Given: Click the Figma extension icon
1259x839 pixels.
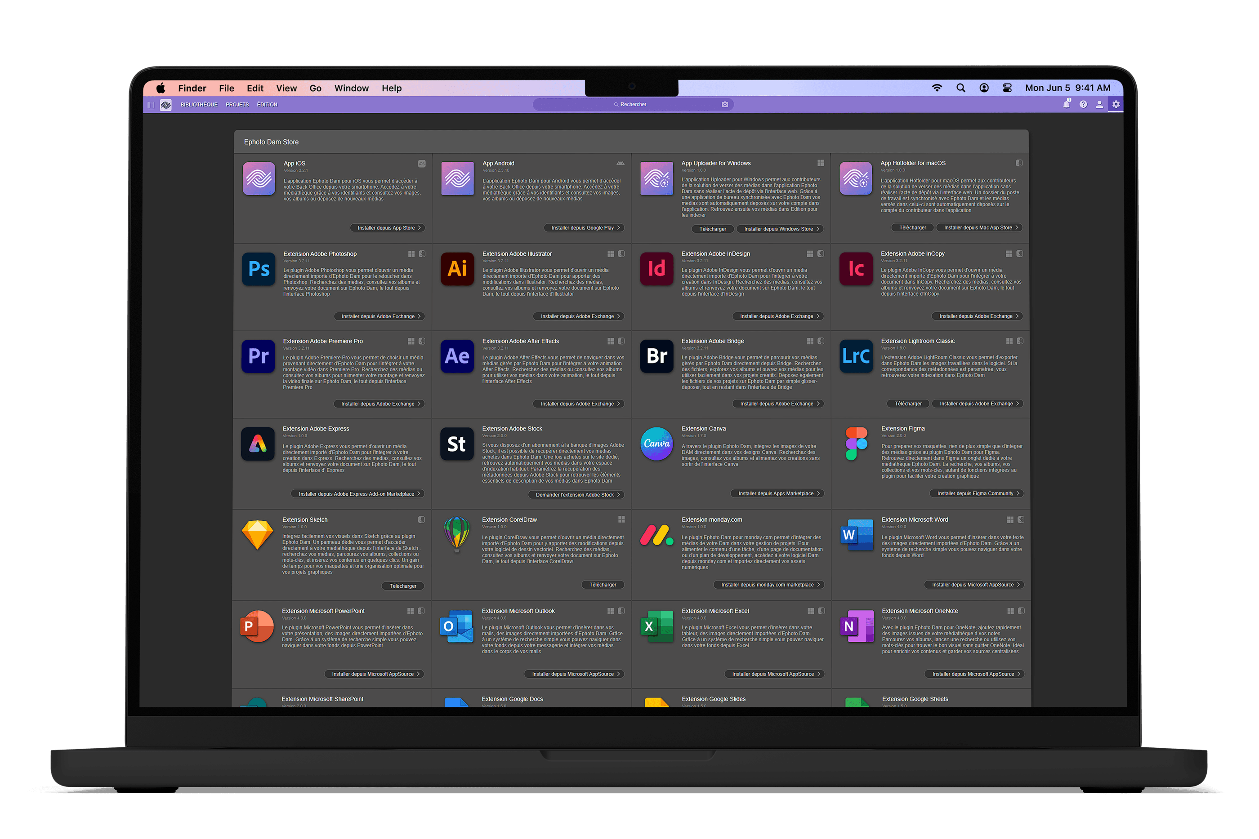Looking at the screenshot, I should pyautogui.click(x=856, y=443).
